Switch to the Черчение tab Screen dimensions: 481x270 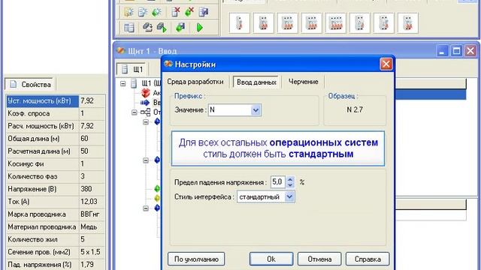point(303,82)
